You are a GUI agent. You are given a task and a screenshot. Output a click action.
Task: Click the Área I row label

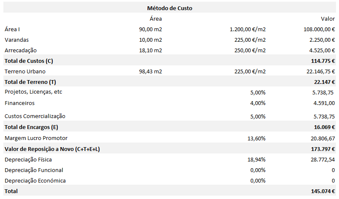pos(12,30)
